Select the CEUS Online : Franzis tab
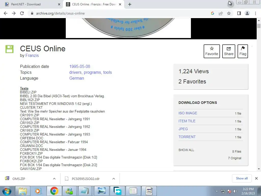The height and width of the screenshot is (196, 261). (94, 4)
